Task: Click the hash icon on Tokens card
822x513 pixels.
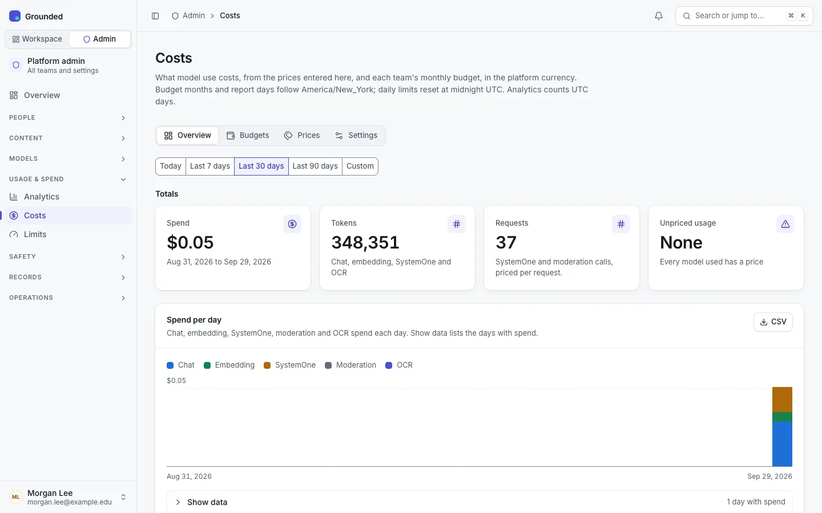Action: click(x=457, y=224)
